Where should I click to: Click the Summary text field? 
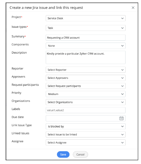point(85,38)
